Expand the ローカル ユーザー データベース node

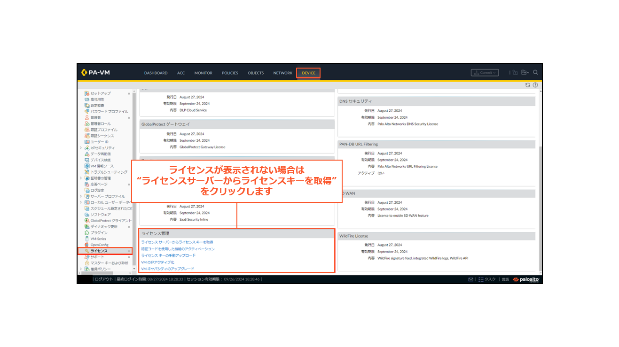tap(81, 202)
